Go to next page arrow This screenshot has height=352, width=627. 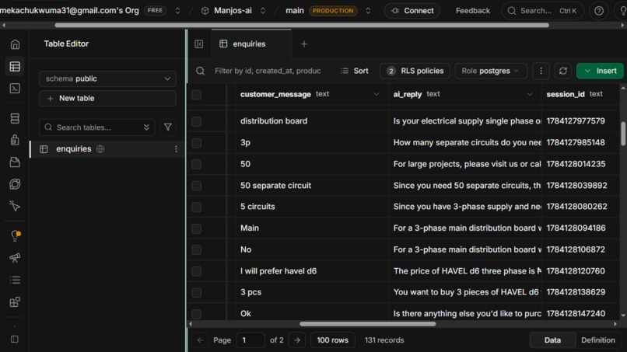tap(297, 340)
